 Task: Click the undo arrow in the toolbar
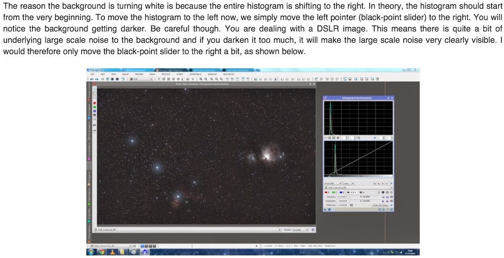91,79
